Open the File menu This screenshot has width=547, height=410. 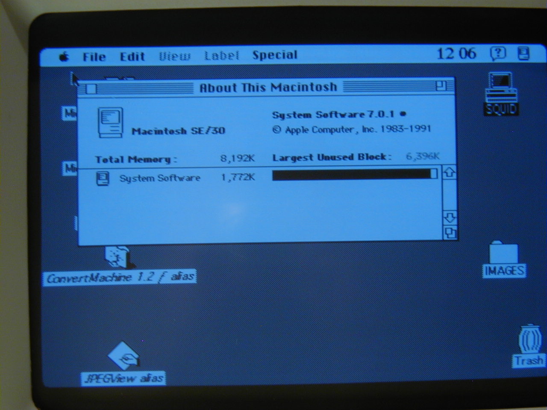coord(94,56)
